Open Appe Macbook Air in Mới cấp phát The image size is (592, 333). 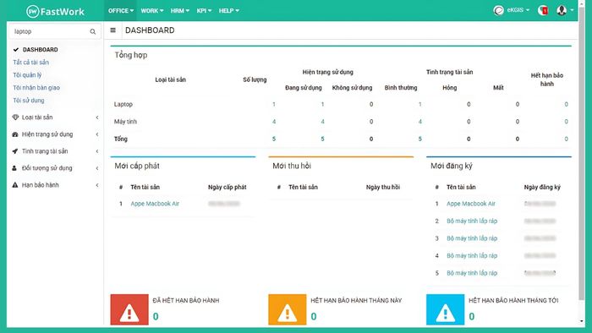pyautogui.click(x=155, y=204)
